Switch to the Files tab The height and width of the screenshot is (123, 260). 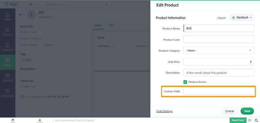coord(111,26)
